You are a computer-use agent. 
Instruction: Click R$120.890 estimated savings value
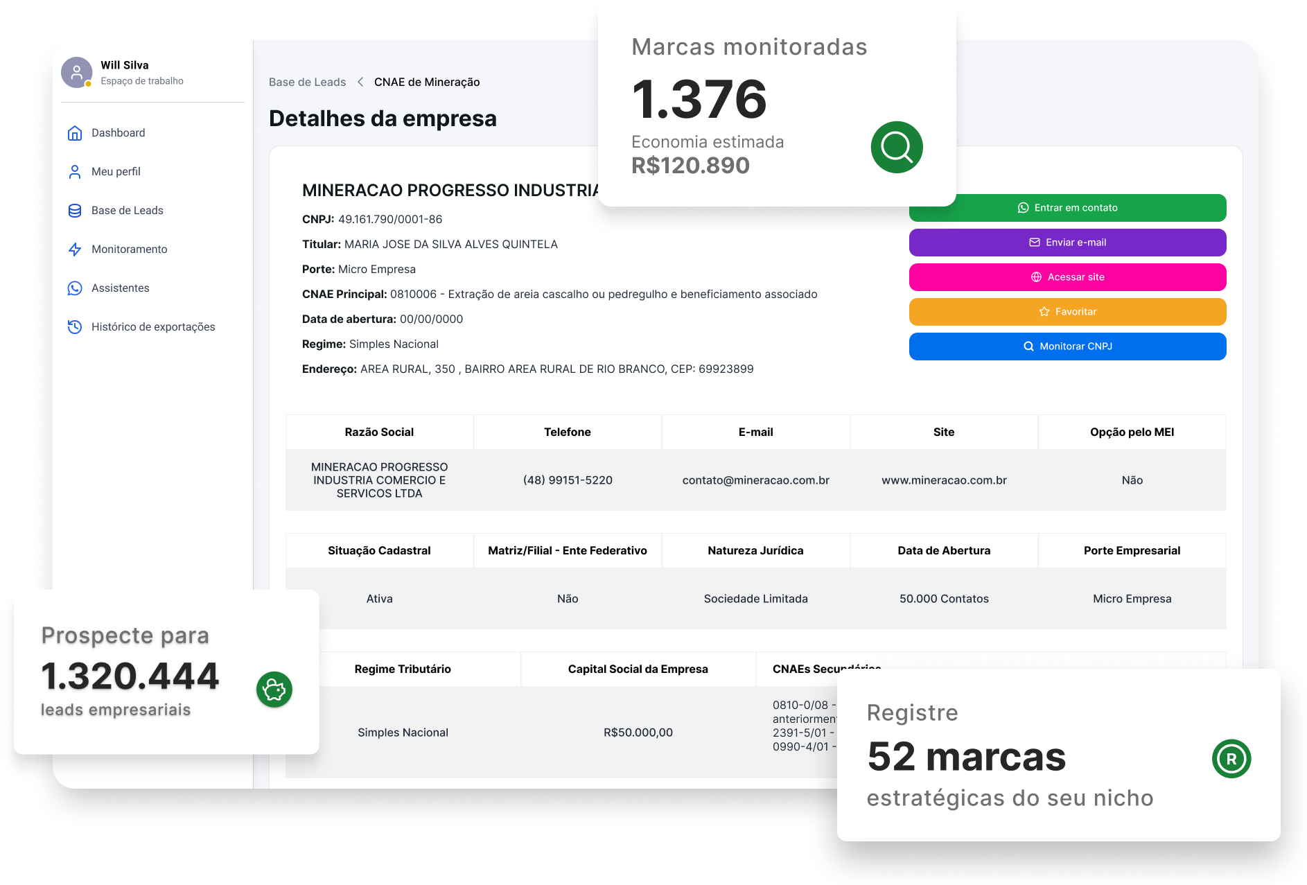click(x=690, y=166)
